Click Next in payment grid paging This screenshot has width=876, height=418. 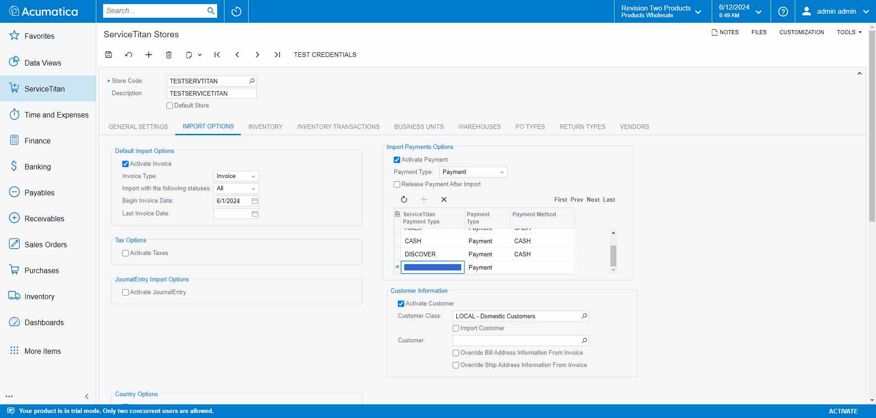[593, 200]
